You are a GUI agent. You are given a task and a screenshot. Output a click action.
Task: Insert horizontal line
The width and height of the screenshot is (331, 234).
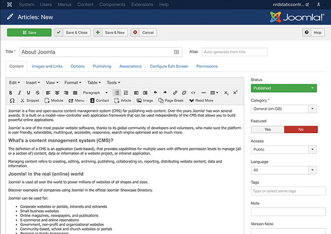point(203,93)
